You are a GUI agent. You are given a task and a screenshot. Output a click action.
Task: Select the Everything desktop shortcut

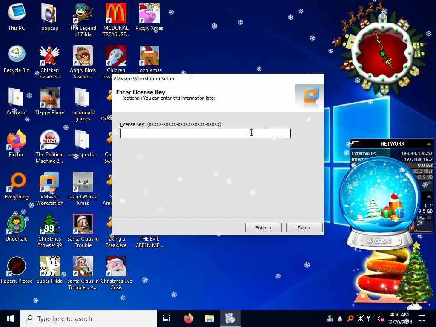tap(17, 186)
